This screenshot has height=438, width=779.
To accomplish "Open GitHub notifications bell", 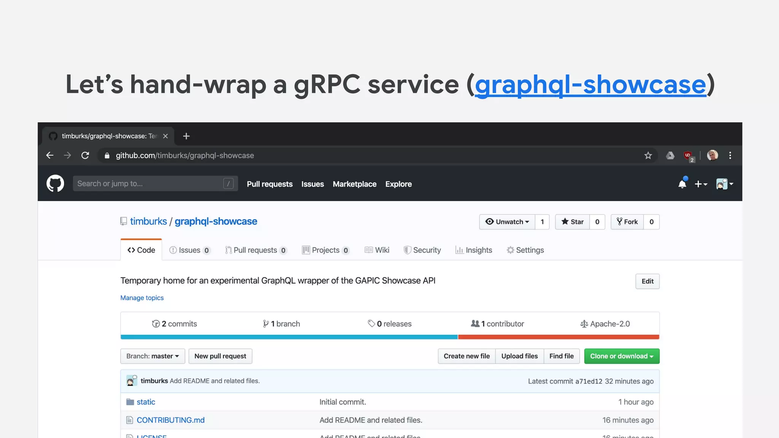I will [682, 184].
